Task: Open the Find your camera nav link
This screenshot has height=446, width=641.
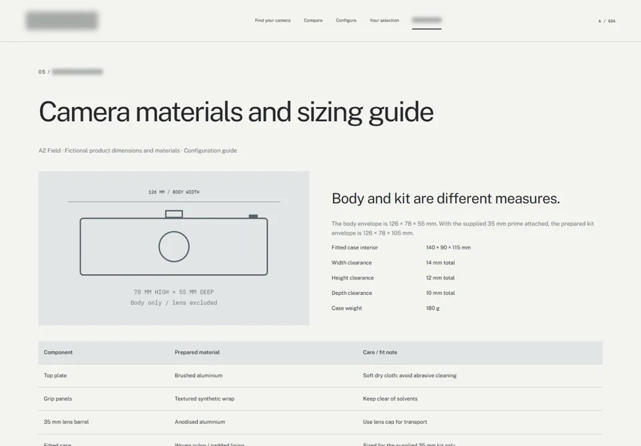Action: [272, 21]
